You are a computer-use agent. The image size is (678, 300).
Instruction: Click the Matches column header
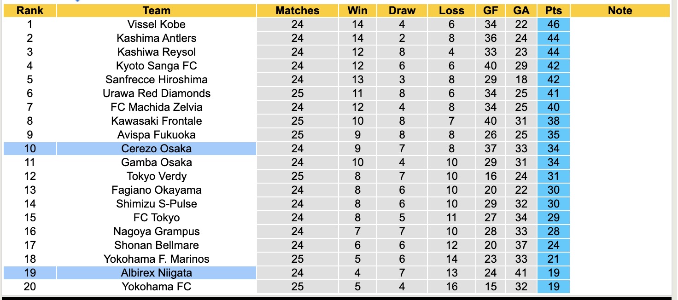(x=297, y=11)
